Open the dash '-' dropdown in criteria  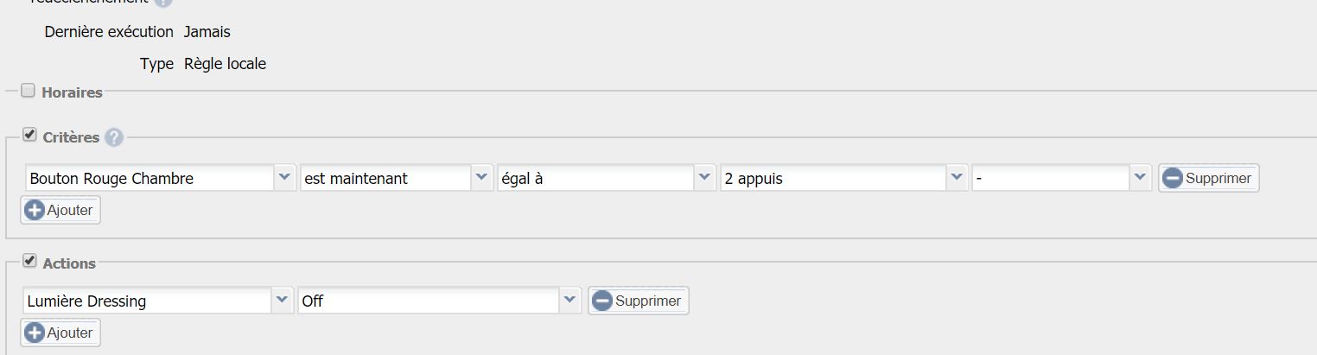coord(1141,178)
